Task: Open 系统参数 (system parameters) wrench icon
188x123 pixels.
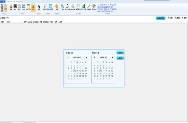Action: pos(89,6)
